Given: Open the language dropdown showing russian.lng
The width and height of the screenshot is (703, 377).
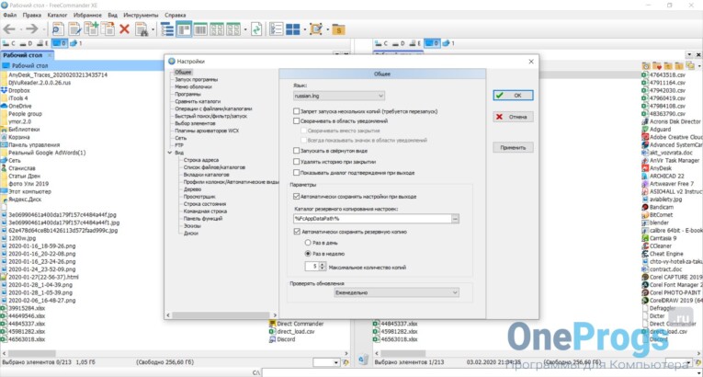Looking at the screenshot, I should [x=338, y=96].
